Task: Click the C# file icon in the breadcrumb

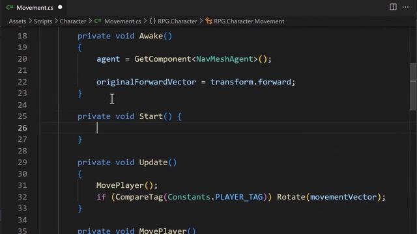Action: (98, 21)
